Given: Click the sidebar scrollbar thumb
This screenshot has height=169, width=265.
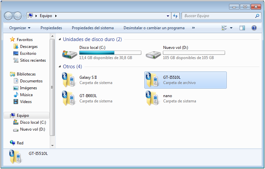Looking at the screenshot, I should click(x=52, y=87).
